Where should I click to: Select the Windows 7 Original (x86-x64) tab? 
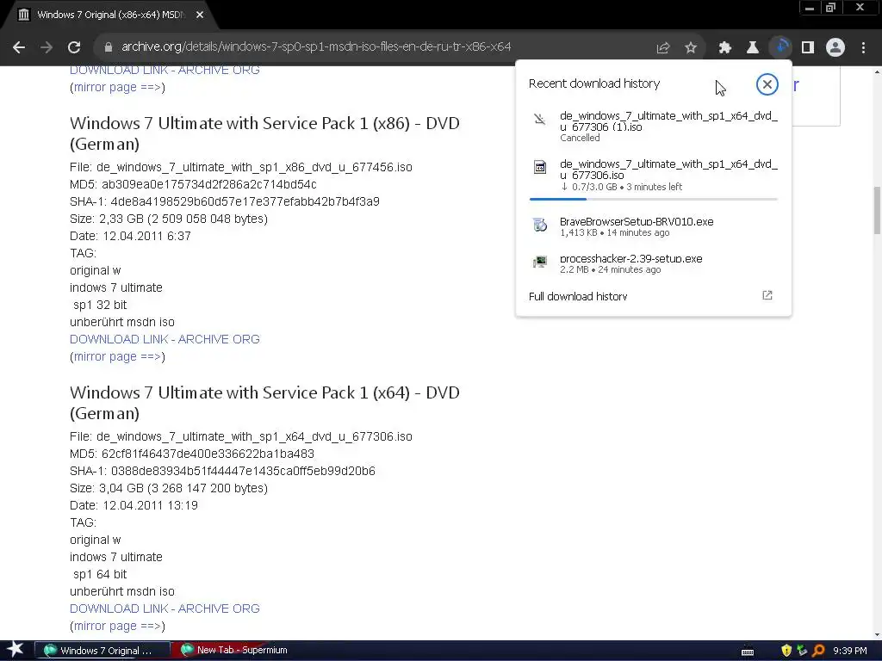point(110,15)
